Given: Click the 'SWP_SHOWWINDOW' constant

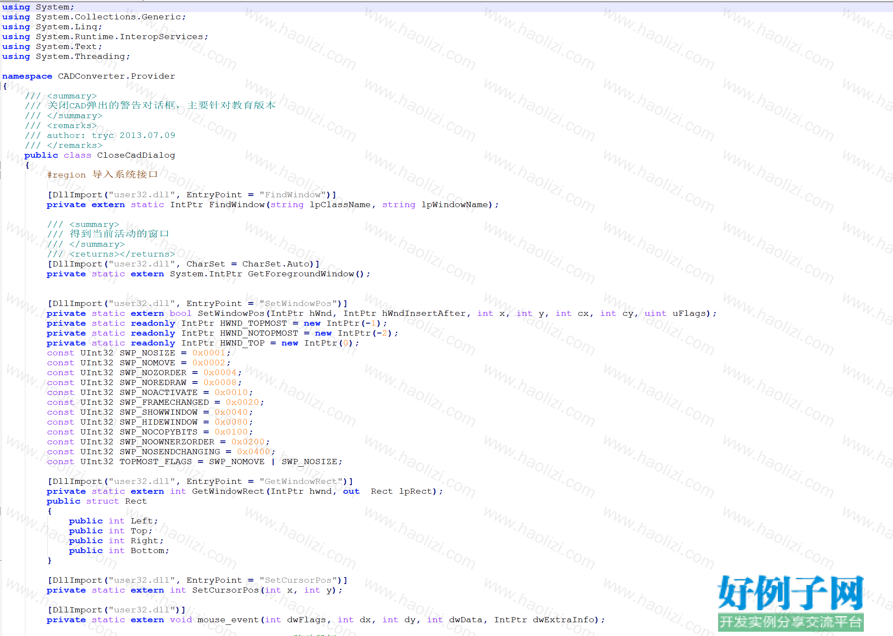Looking at the screenshot, I should (159, 412).
